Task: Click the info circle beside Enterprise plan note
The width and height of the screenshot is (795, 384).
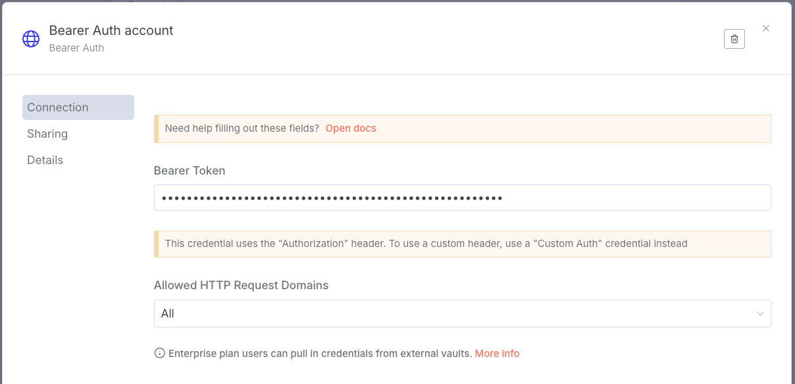Action: point(159,353)
